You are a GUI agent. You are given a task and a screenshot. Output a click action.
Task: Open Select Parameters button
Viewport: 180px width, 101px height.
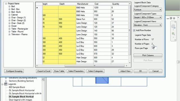click(76, 71)
